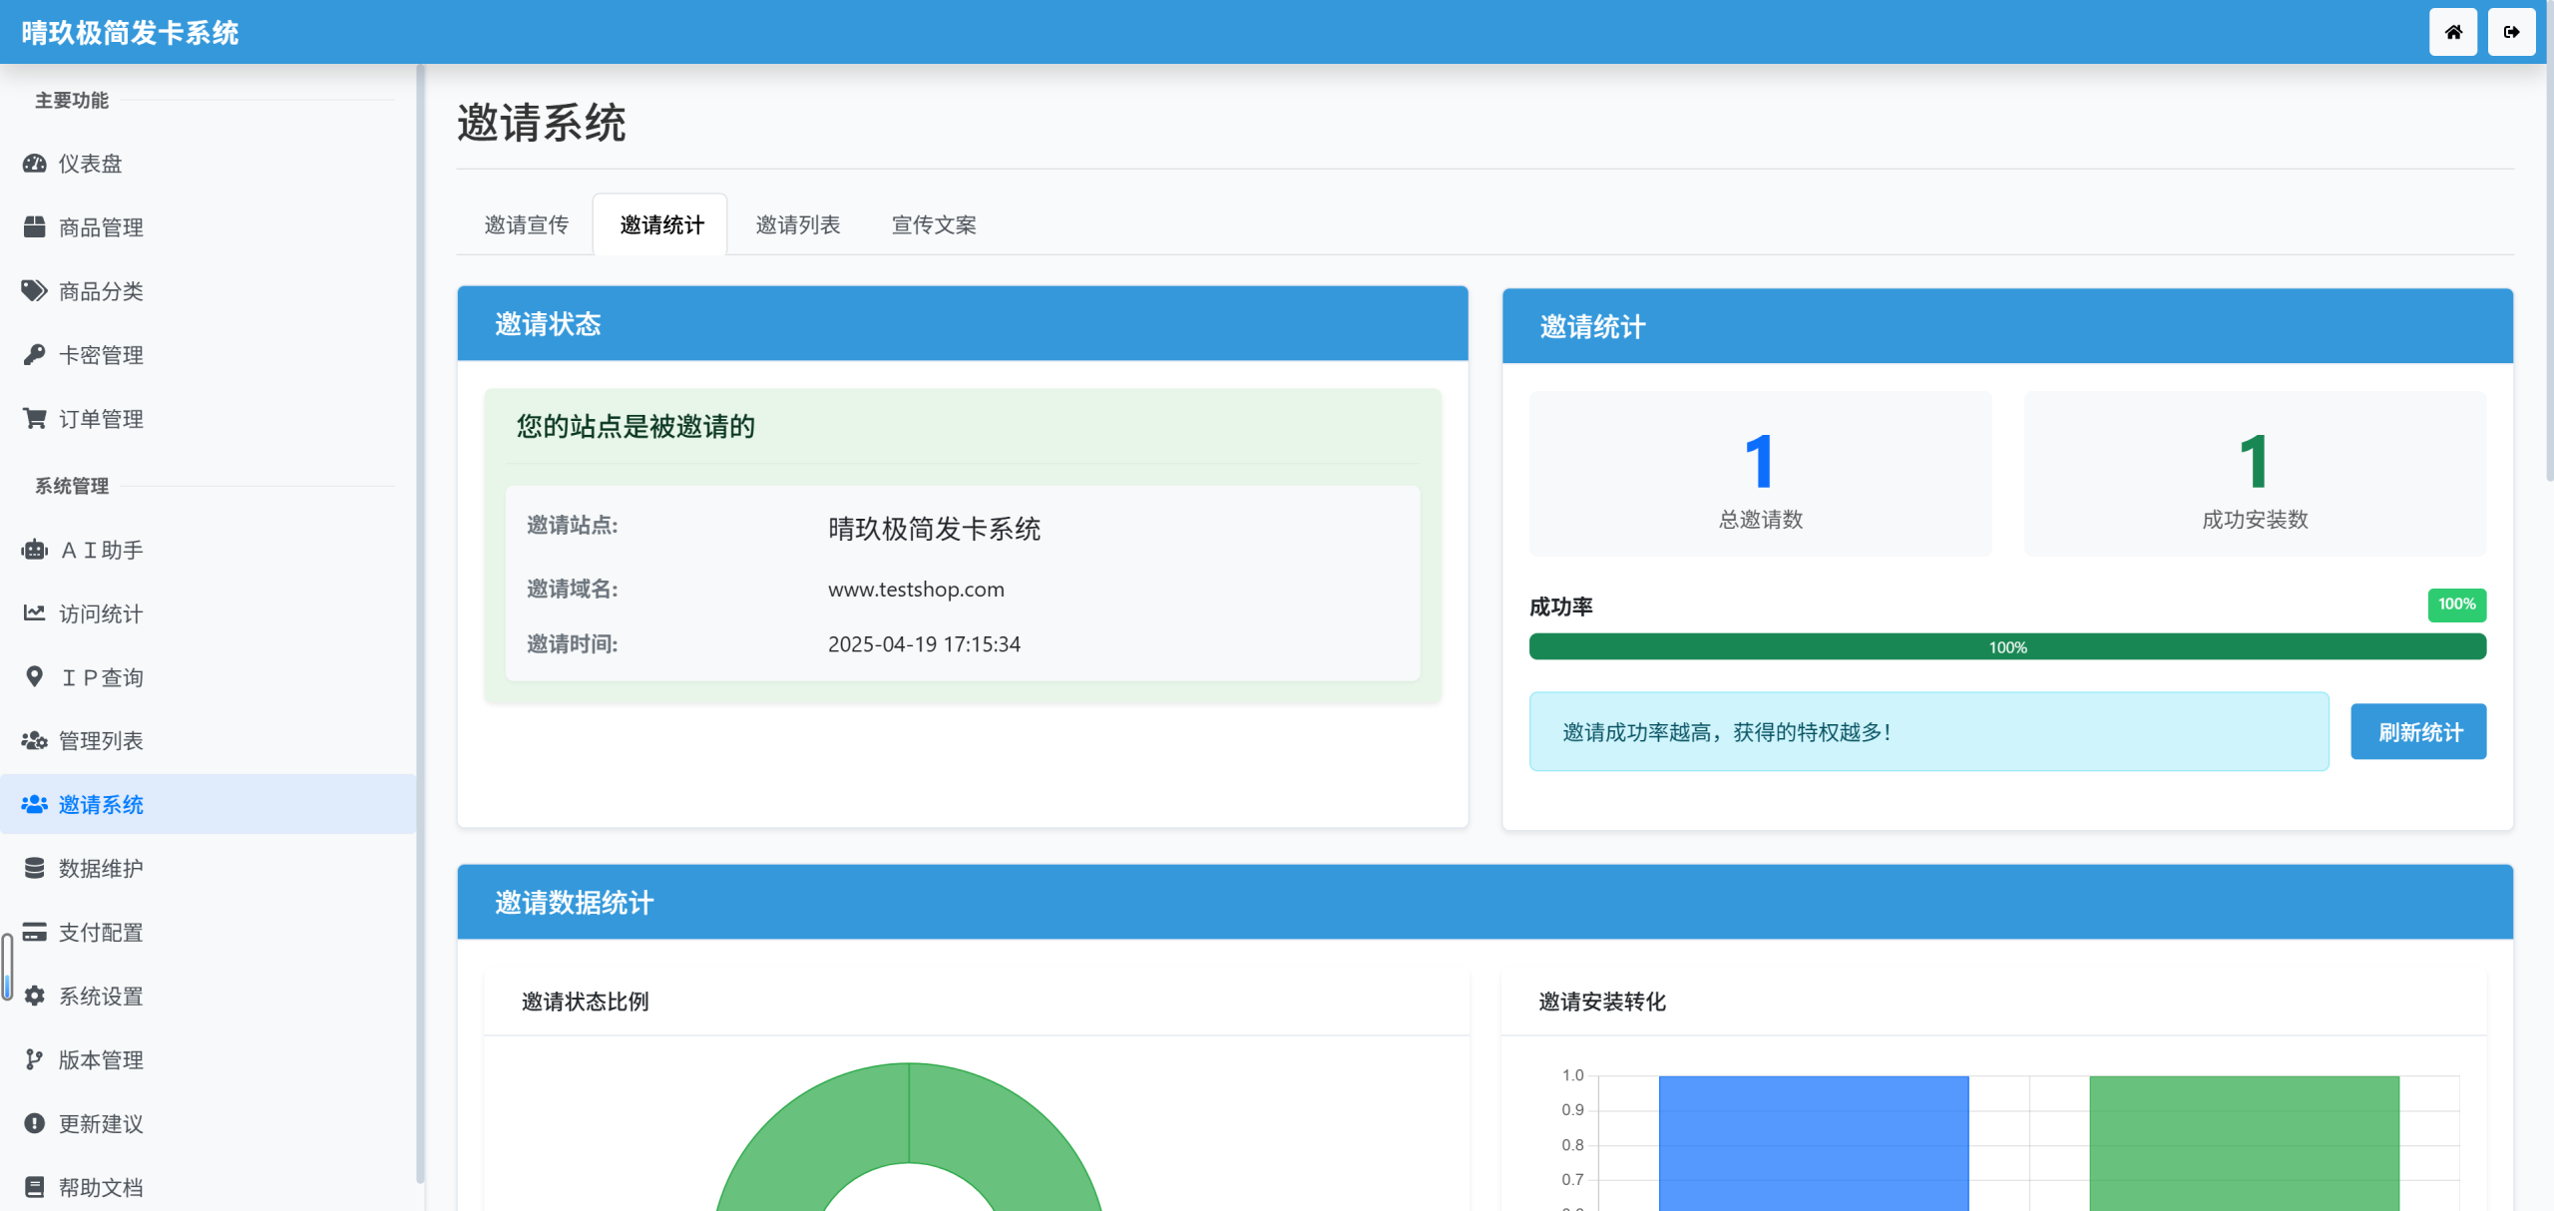The width and height of the screenshot is (2554, 1211).
Task: Click the 刷新统计 button
Action: pyautogui.click(x=2418, y=732)
